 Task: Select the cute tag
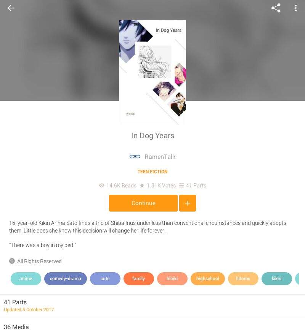105,279
